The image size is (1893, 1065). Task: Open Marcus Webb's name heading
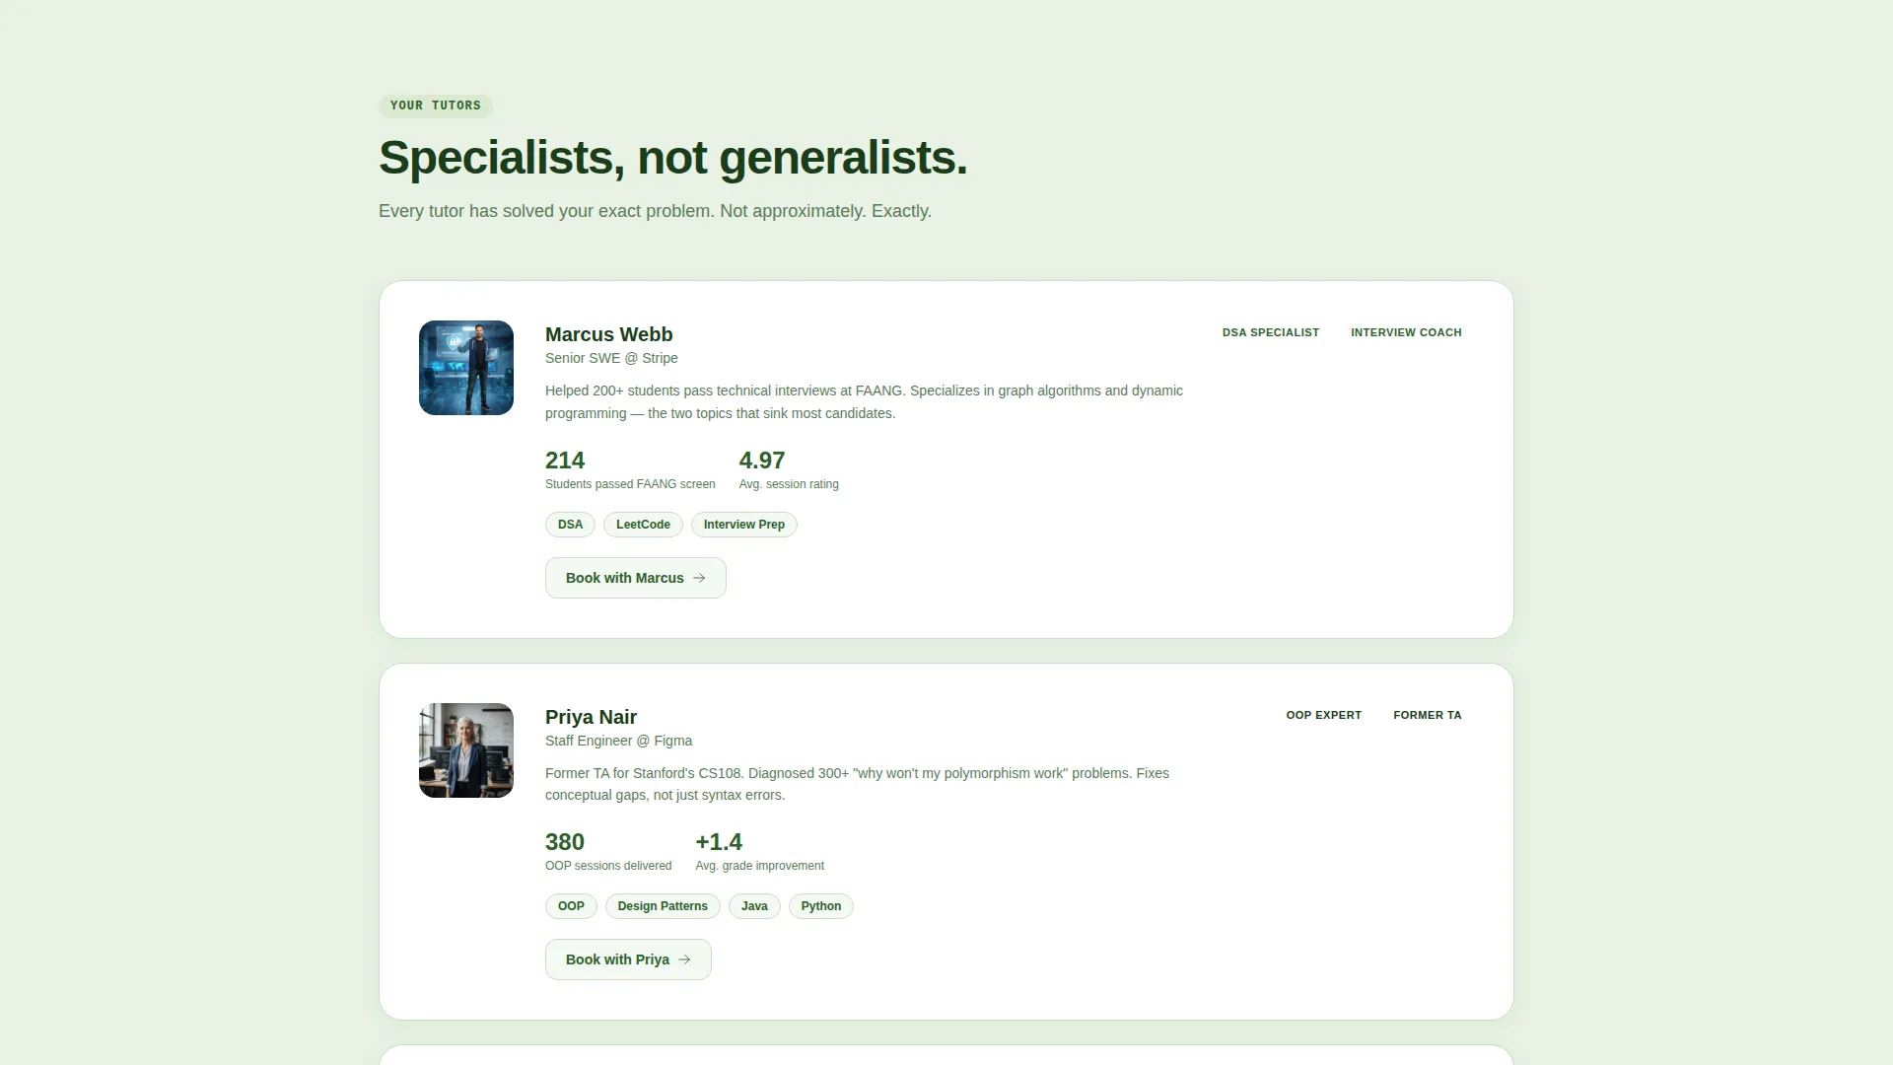608,334
